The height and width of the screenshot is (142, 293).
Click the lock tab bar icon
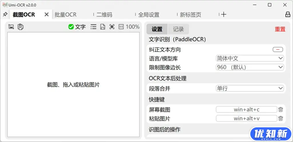point(288,14)
